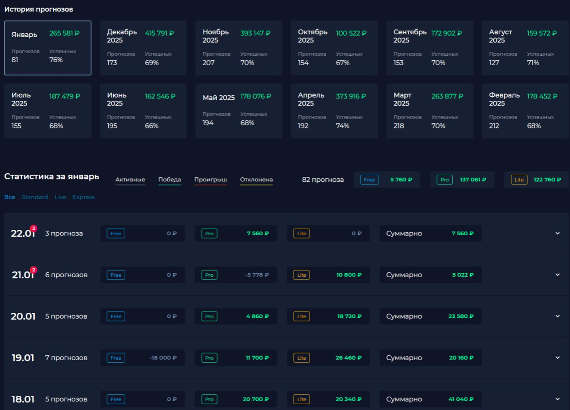Toggle the Отклонена status filter
The height and width of the screenshot is (410, 570).
[256, 180]
